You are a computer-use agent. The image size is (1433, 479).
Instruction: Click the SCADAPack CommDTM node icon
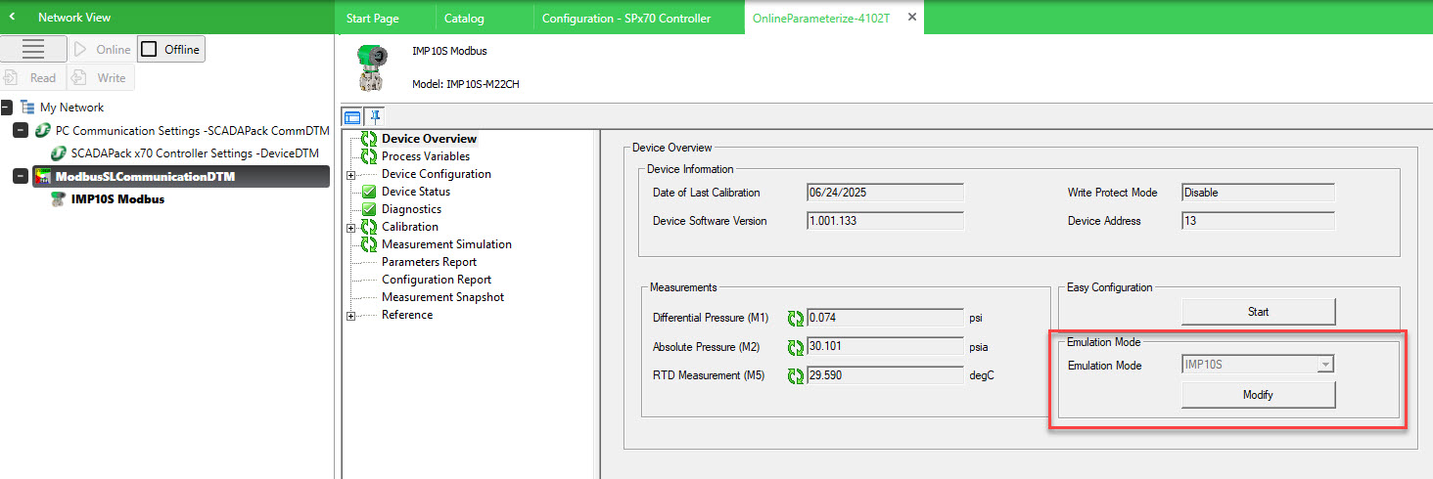coord(42,131)
